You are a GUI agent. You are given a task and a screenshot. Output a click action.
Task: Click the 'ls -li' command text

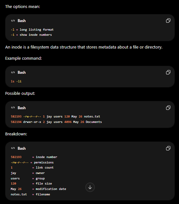pyautogui.click(x=16, y=81)
